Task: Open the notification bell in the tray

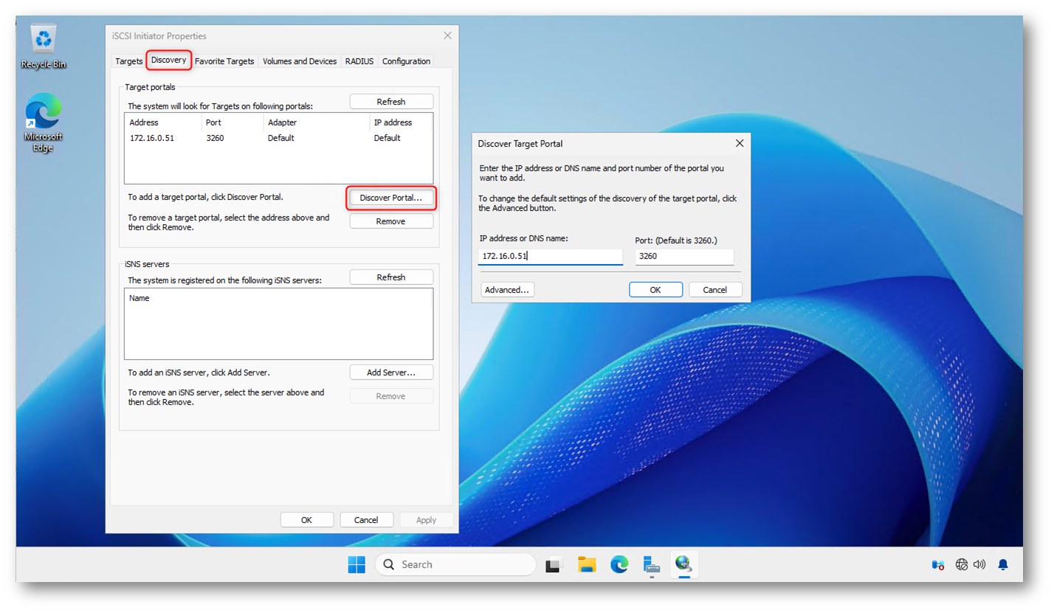Action: [x=1003, y=564]
